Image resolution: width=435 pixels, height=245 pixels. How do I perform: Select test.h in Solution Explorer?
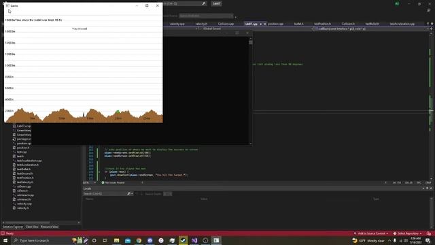20,156
